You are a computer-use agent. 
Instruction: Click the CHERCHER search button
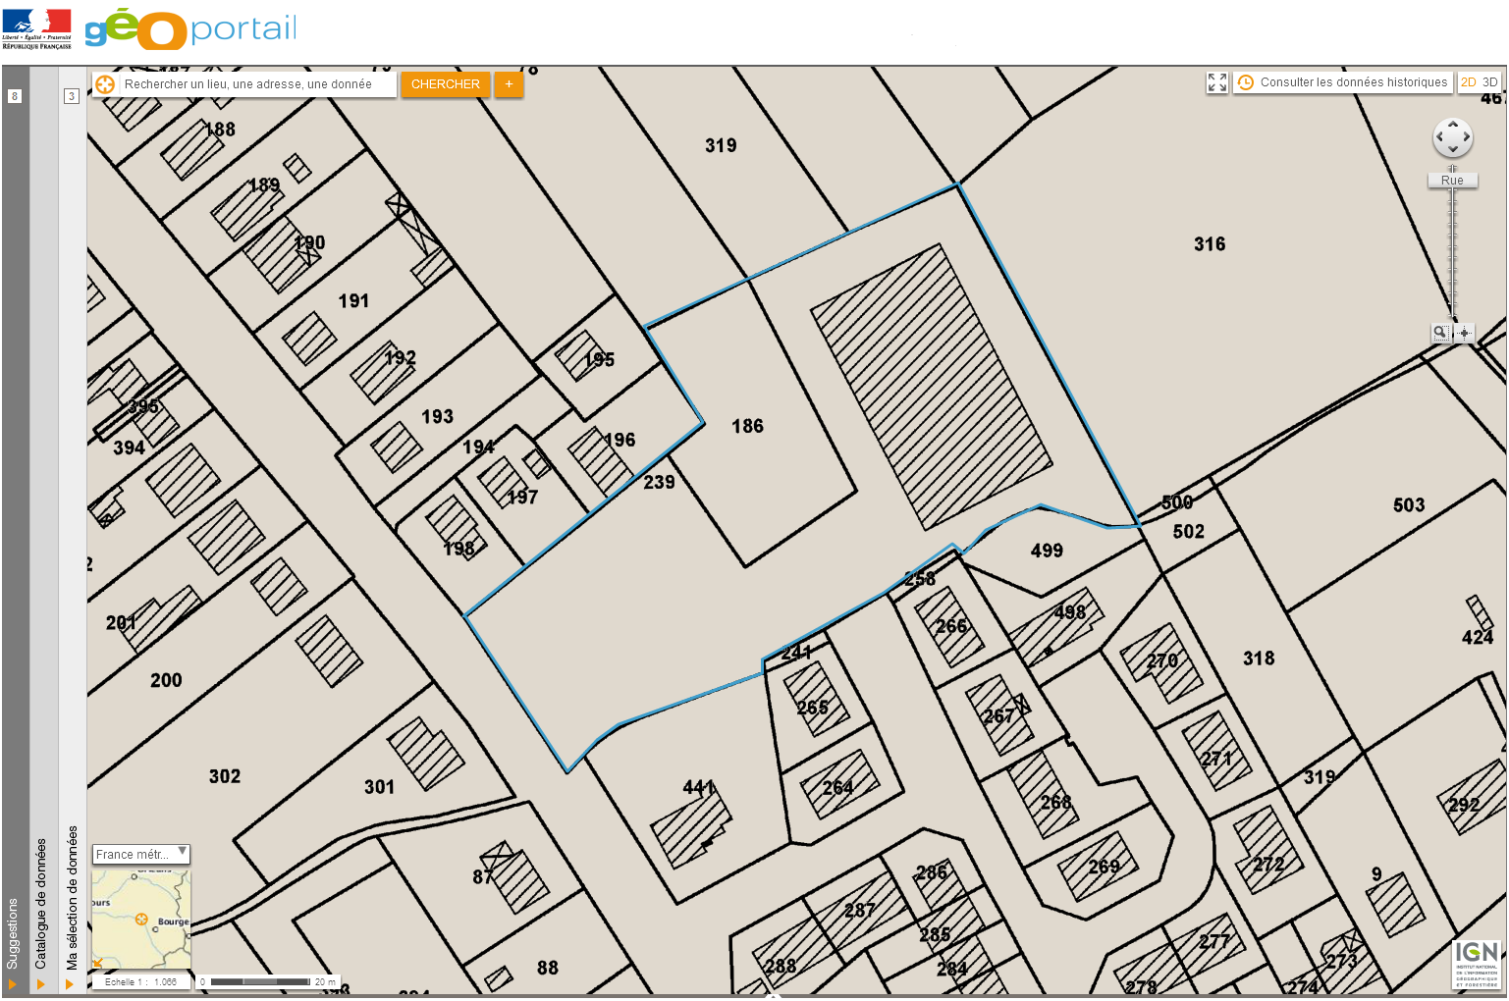tap(445, 84)
